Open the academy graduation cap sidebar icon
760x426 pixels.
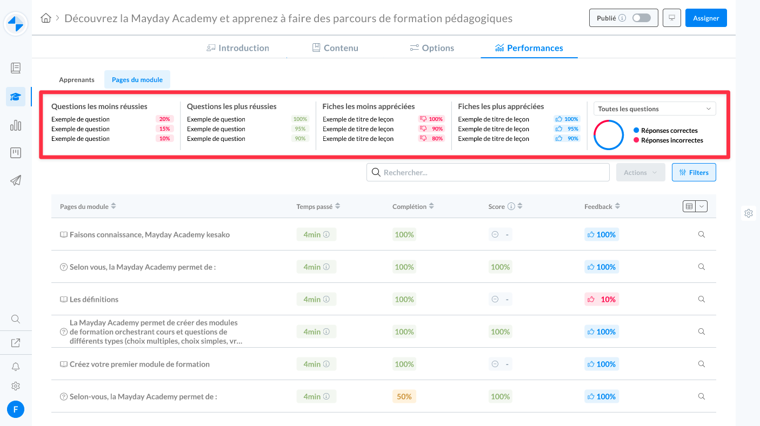point(16,97)
